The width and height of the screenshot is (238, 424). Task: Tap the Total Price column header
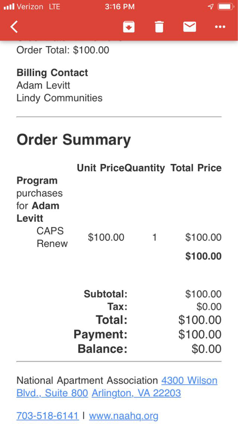196,168
